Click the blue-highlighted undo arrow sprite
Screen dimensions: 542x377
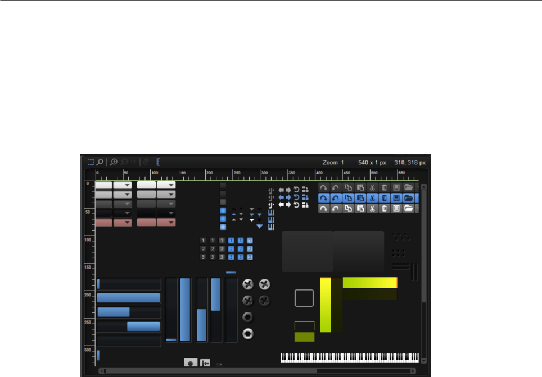tap(336, 198)
